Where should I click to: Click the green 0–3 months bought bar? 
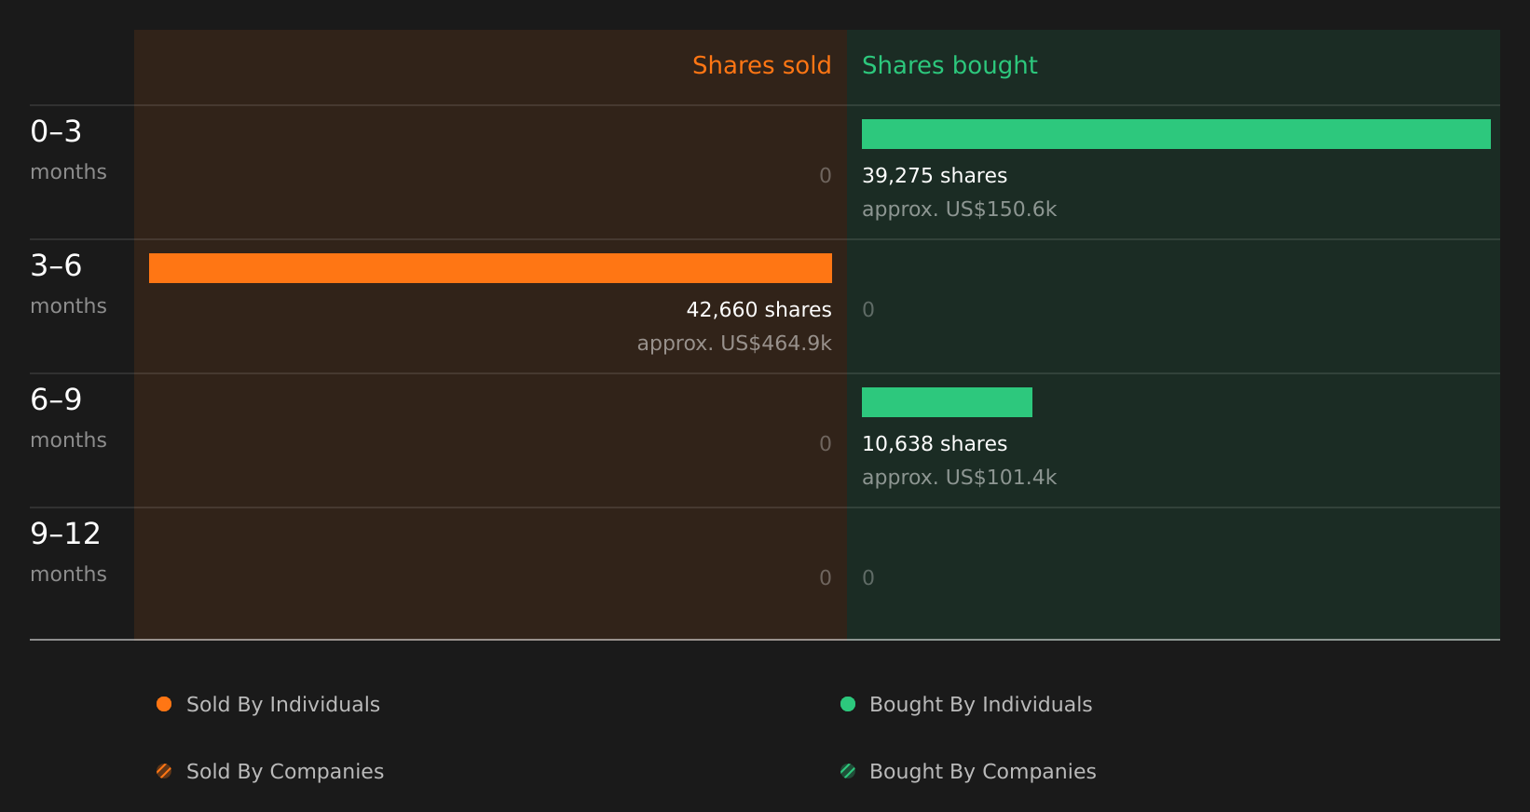click(x=1176, y=134)
